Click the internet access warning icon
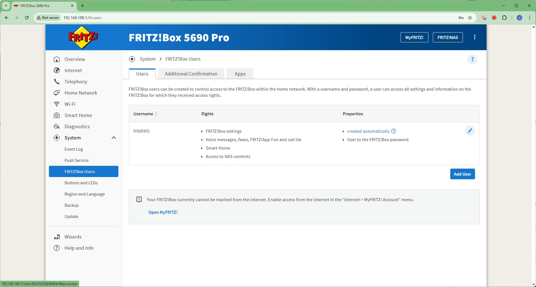Image resolution: width=536 pixels, height=287 pixels. pos(139,199)
